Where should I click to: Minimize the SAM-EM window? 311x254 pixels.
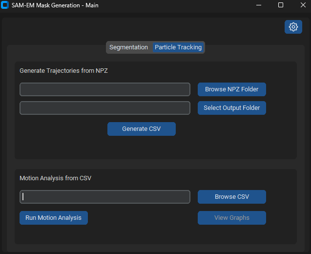click(258, 5)
